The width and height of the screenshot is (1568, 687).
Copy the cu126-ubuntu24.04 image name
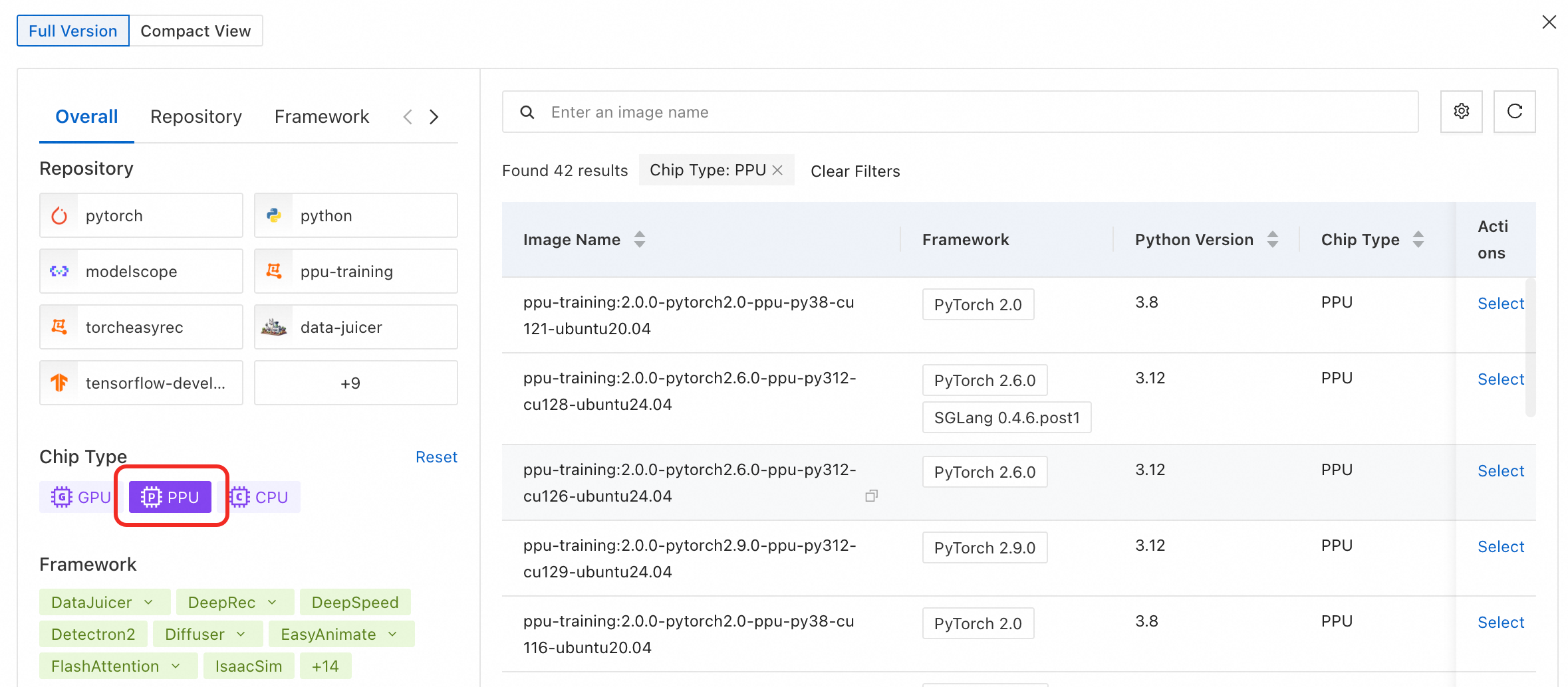click(871, 496)
